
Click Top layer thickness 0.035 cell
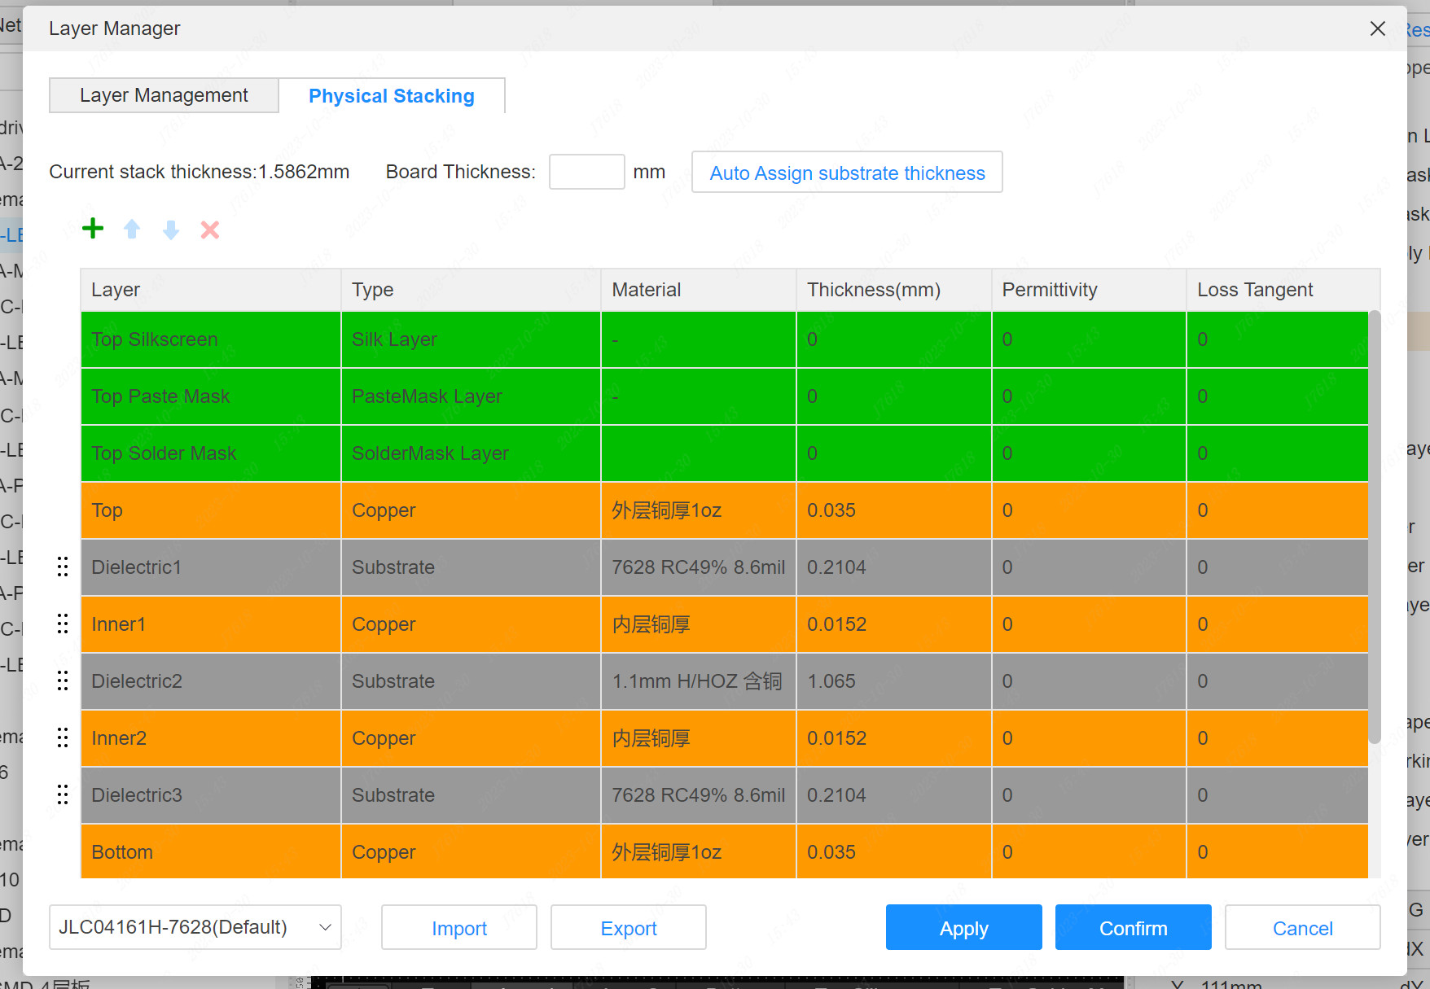(x=894, y=510)
